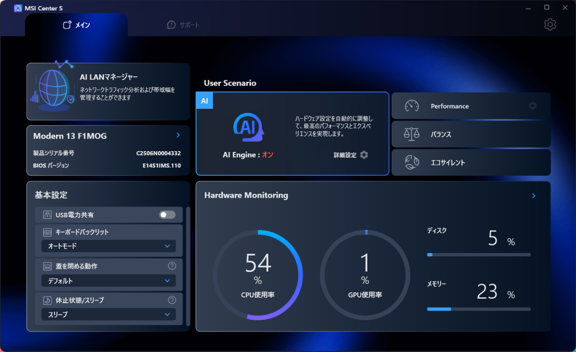Open the キーボードバックリット オートモード dropdown
The image size is (576, 352).
pyautogui.click(x=108, y=246)
